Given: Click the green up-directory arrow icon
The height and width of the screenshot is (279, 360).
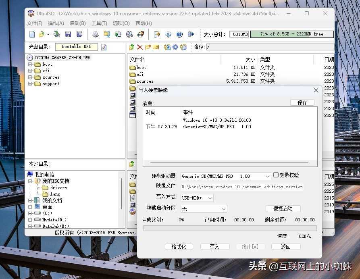Looking at the screenshot, I should pos(131,47).
